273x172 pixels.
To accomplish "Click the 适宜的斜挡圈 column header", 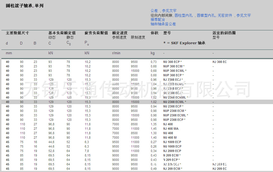I will (224, 33).
